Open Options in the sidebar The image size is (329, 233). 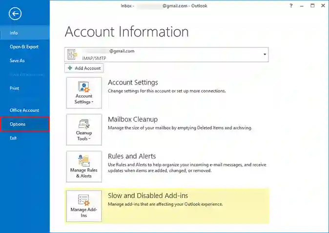(25, 124)
